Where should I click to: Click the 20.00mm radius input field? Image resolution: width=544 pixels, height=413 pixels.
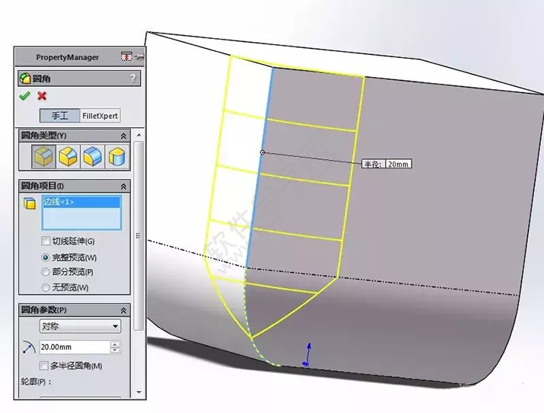(x=75, y=347)
